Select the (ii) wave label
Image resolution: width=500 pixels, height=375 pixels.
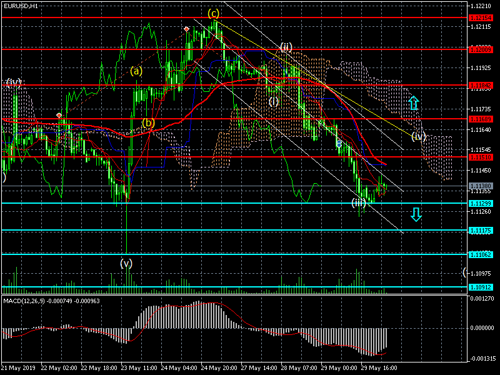coord(286,47)
